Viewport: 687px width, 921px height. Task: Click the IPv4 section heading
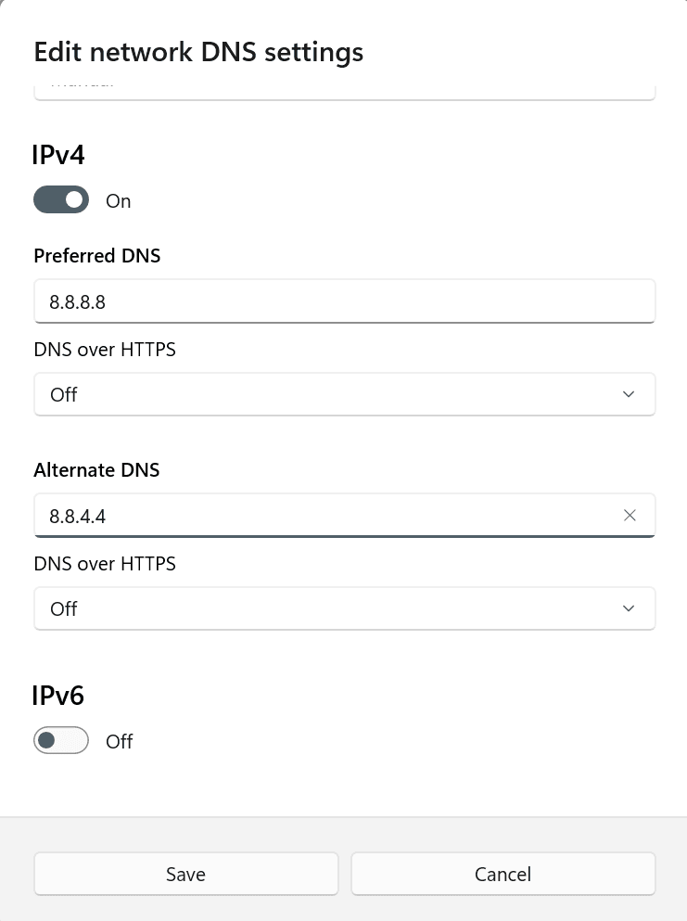coord(58,155)
